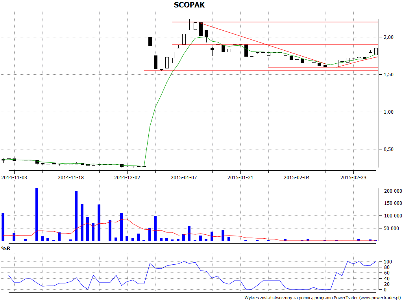This screenshot has height=302, width=403.
Task: Select the 2015-02-04 date label
Action: (297, 177)
